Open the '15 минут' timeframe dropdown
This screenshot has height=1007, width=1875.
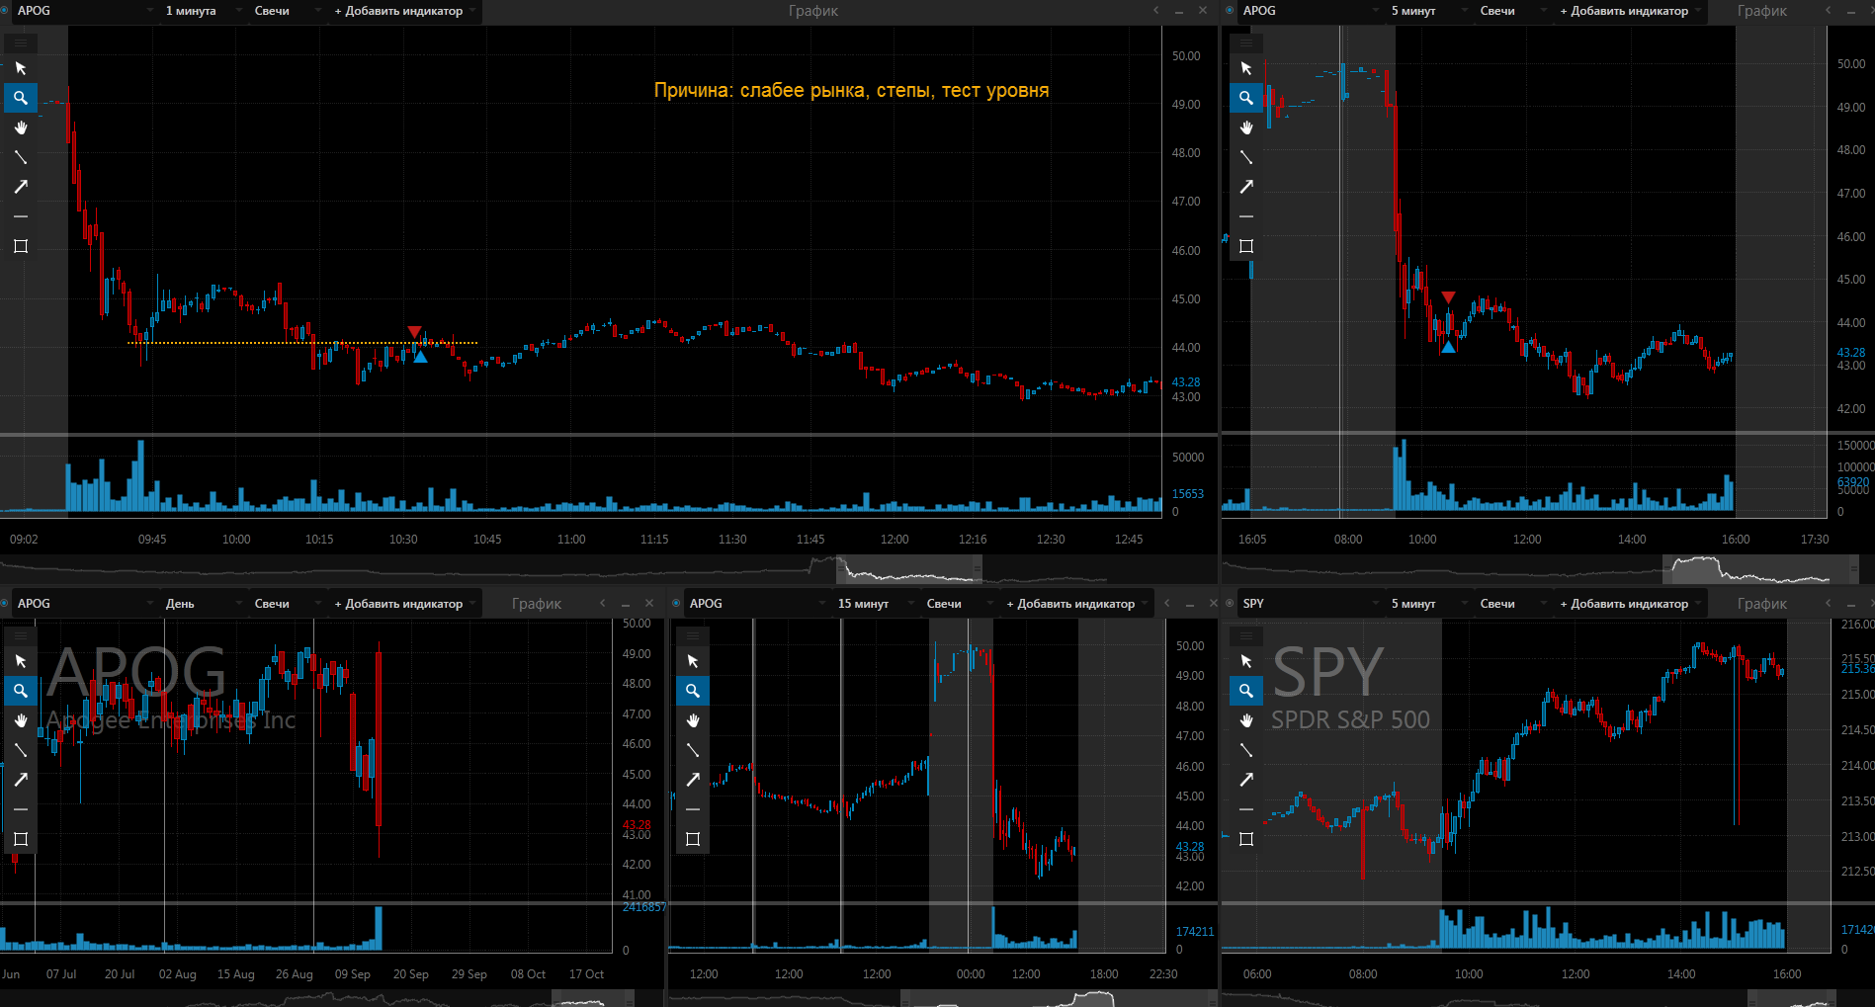coord(874,604)
